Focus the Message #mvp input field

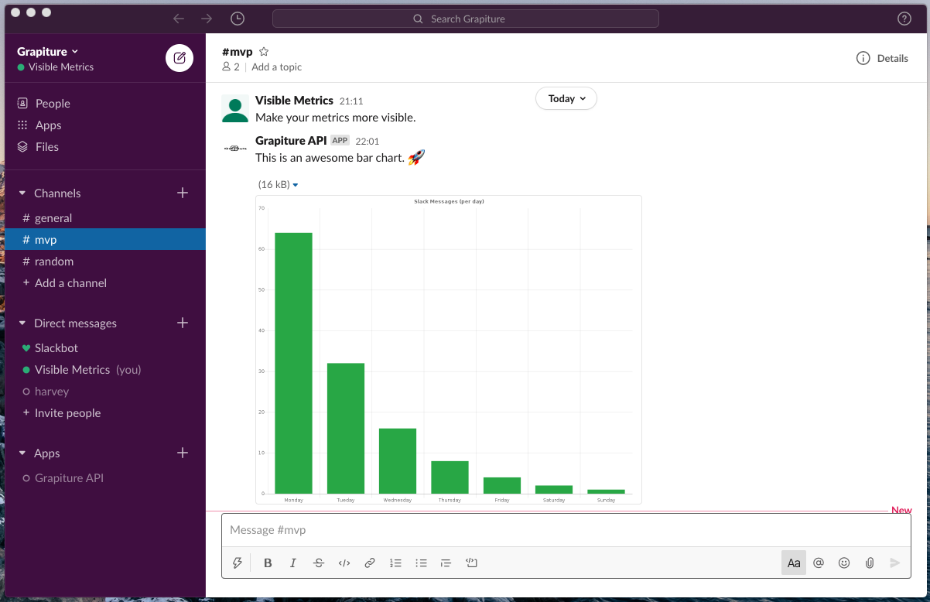click(x=566, y=530)
